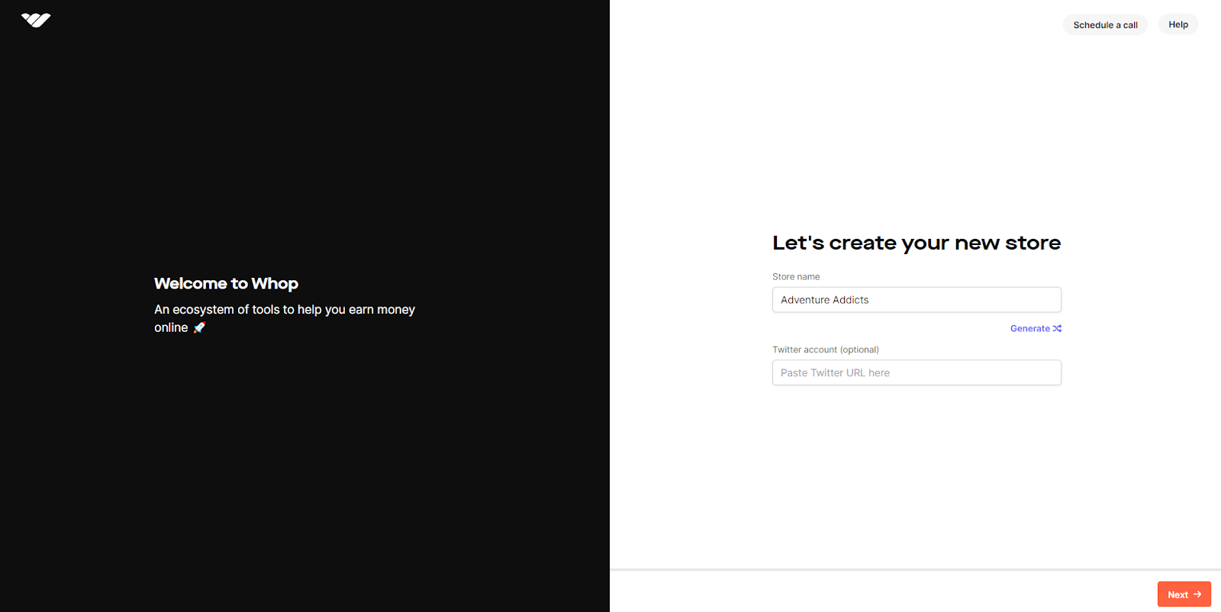Click the 'Adventure Addicts' text in store name
The image size is (1221, 612).
(824, 300)
